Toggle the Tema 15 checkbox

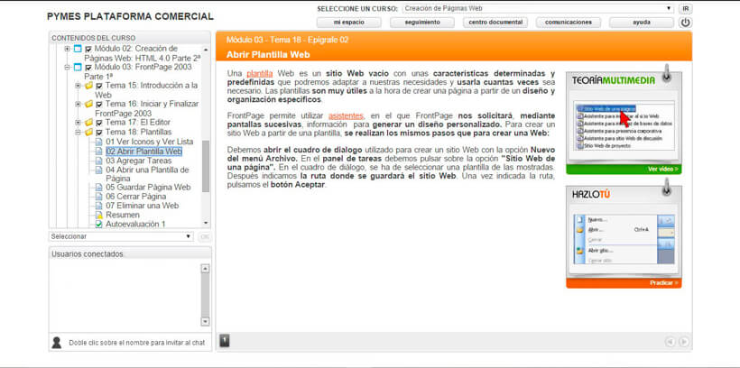click(x=98, y=86)
